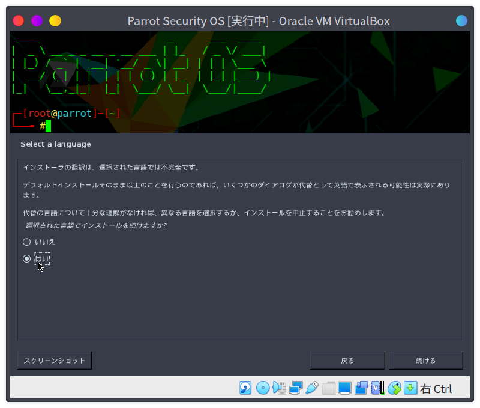Click the recording status icon
The width and height of the screenshot is (480, 408).
(361, 388)
